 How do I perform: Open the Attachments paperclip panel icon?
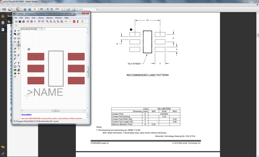(x=3, y=154)
